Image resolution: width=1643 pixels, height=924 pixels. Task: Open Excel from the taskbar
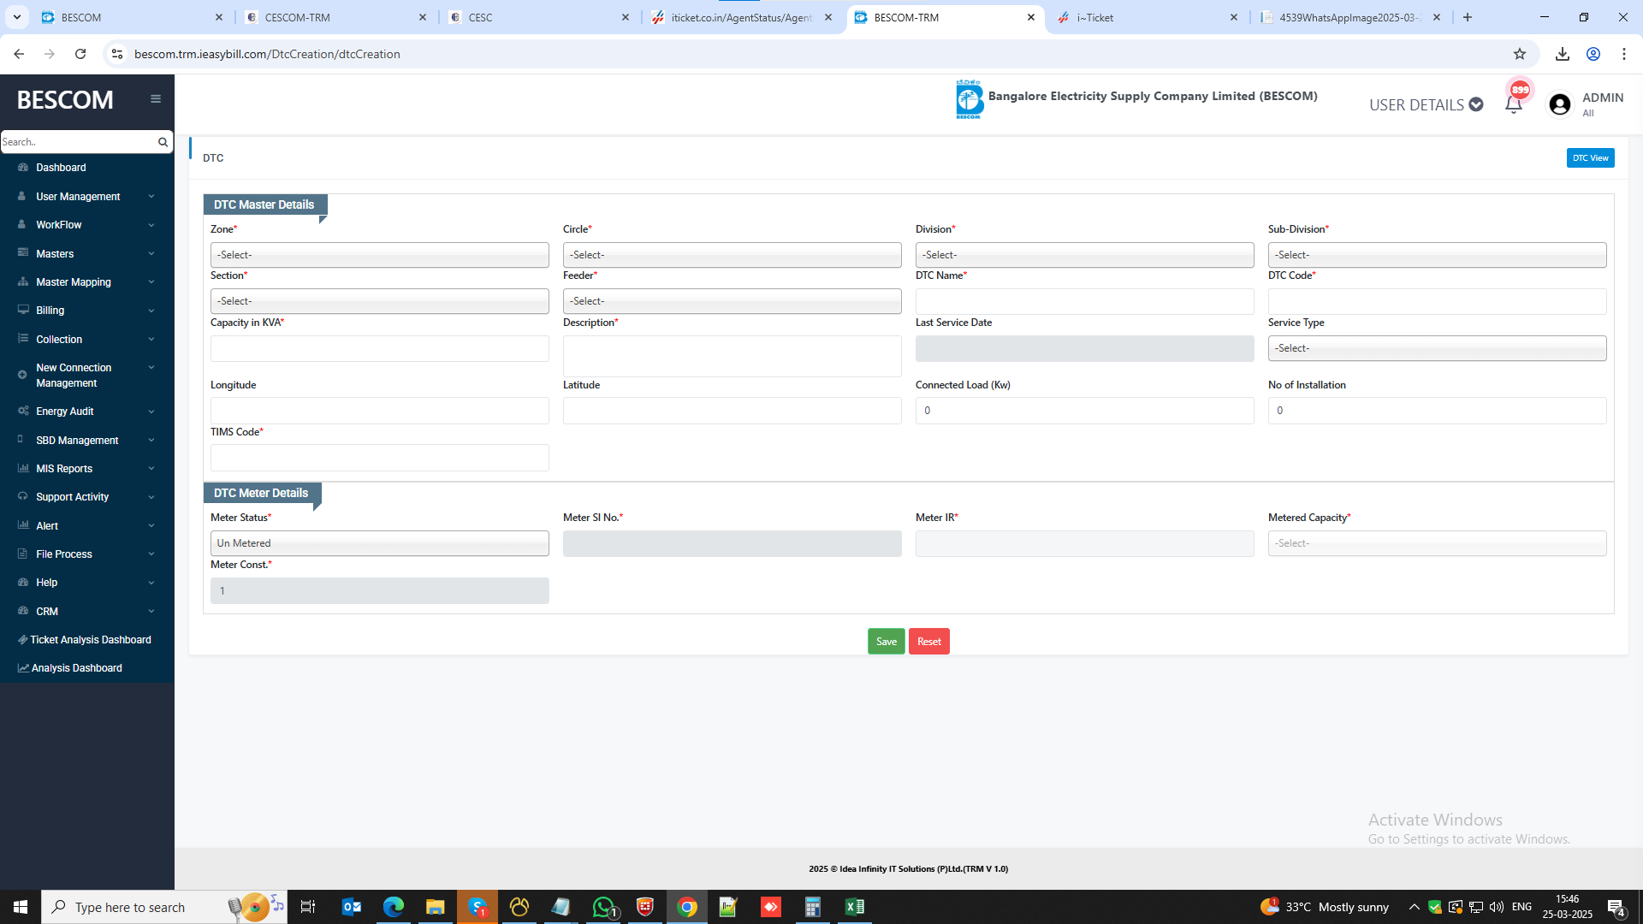coord(854,907)
